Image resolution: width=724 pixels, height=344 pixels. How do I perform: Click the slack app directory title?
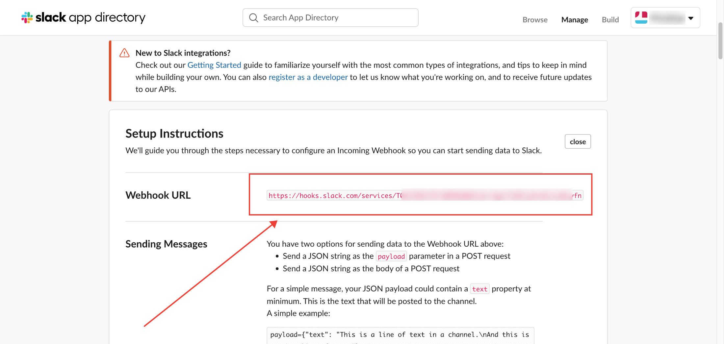pyautogui.click(x=90, y=17)
